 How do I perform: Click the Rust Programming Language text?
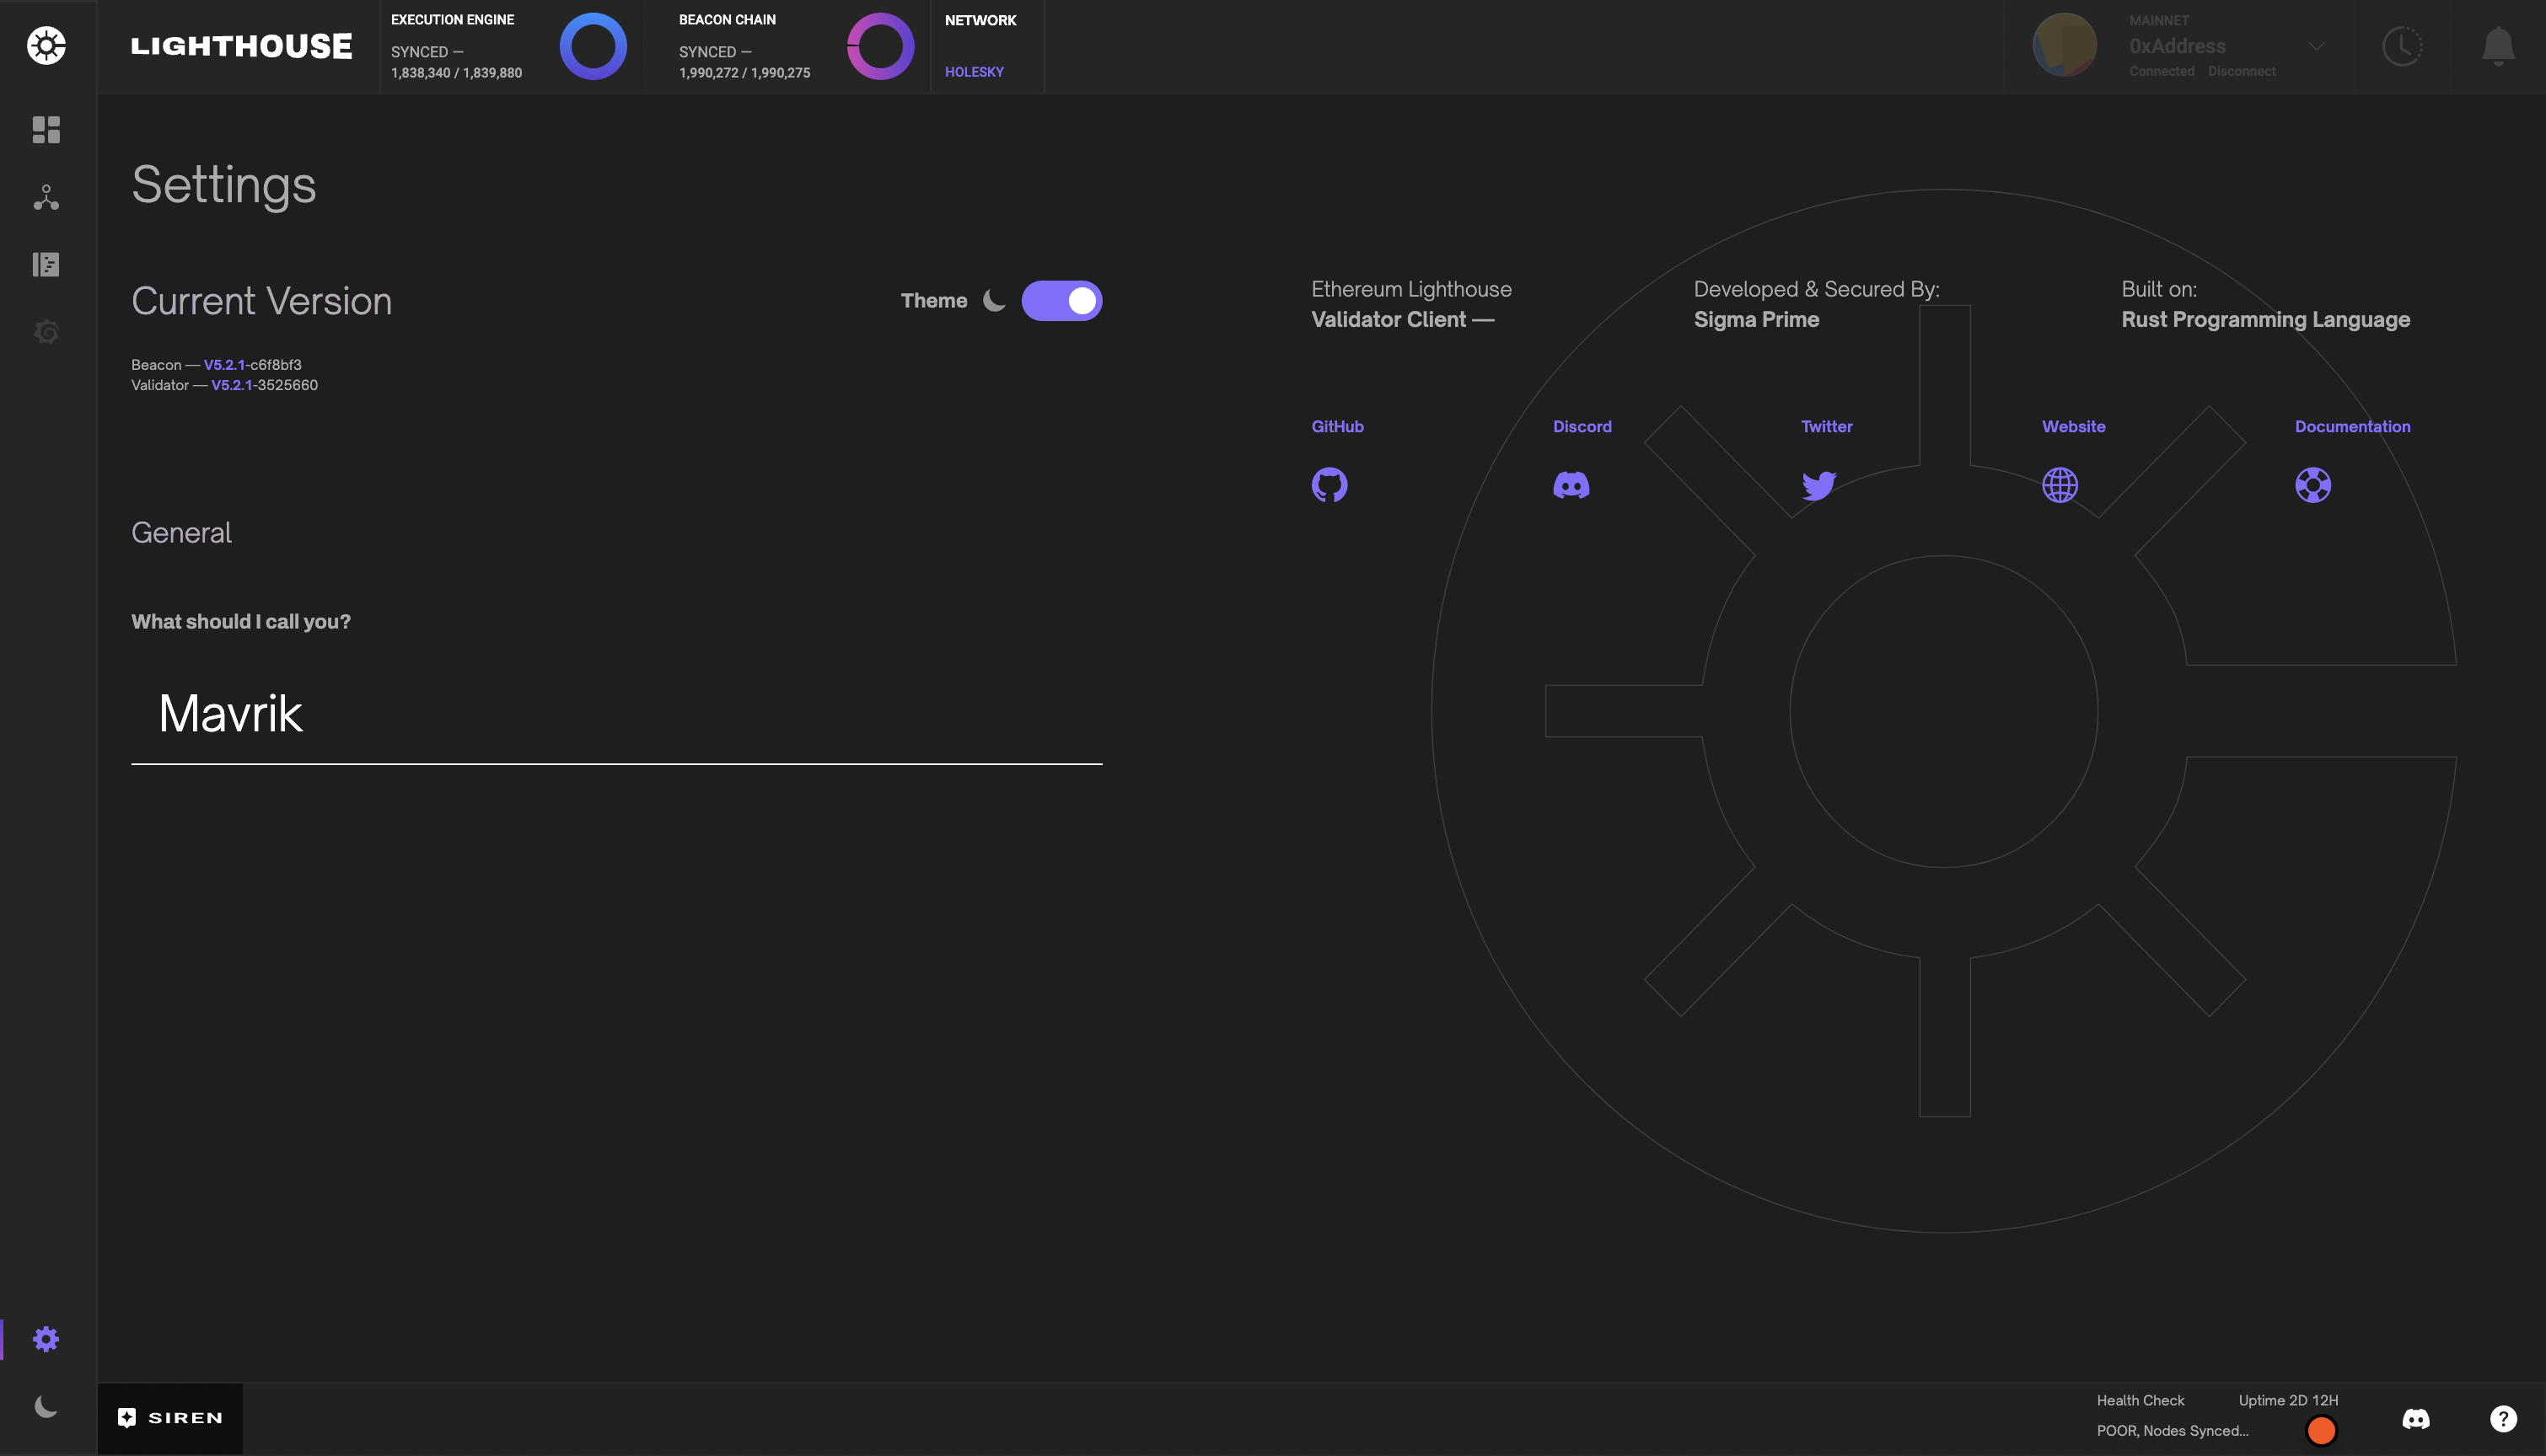2265,320
